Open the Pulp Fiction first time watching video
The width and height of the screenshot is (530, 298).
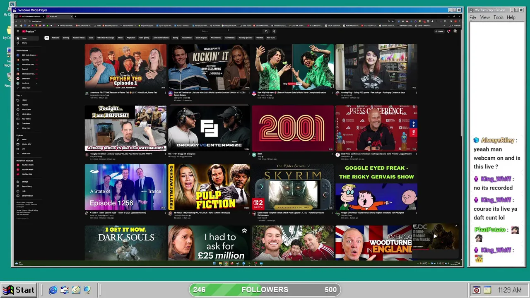[x=209, y=187]
